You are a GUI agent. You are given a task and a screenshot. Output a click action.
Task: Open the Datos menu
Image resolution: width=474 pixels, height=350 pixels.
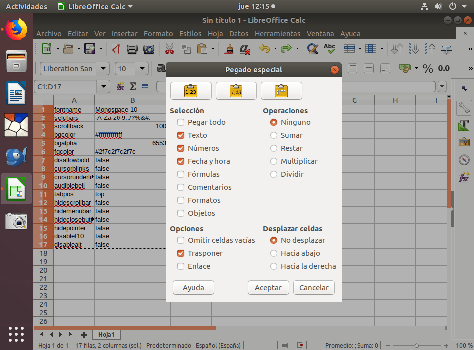(238, 34)
